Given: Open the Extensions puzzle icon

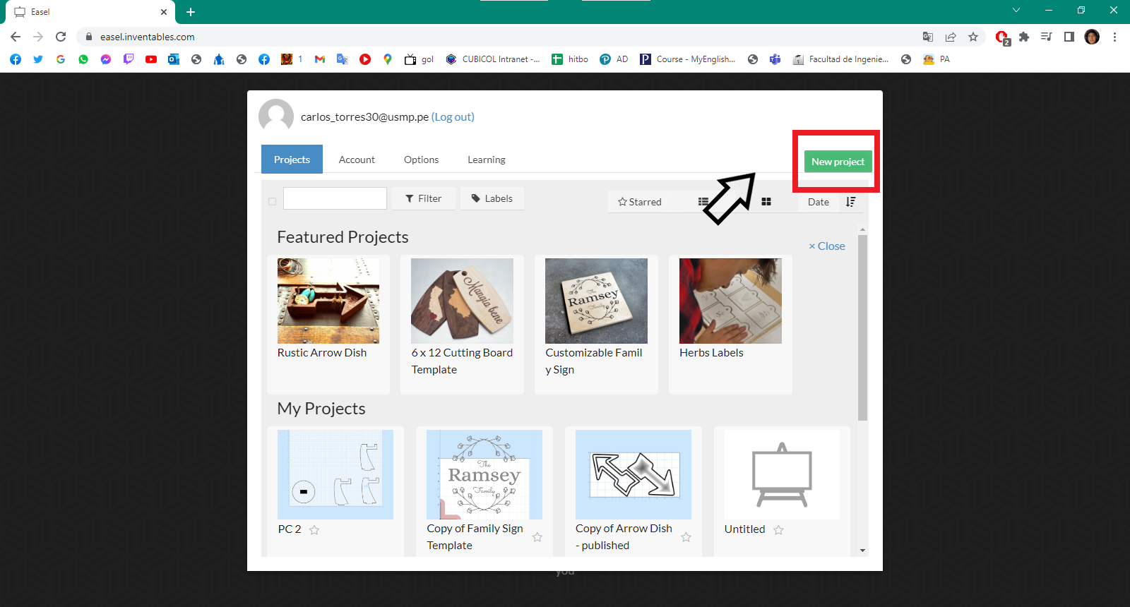Looking at the screenshot, I should click(x=1024, y=37).
